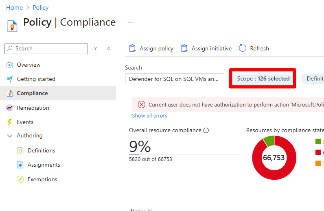Click the Show all errors link

149,115
